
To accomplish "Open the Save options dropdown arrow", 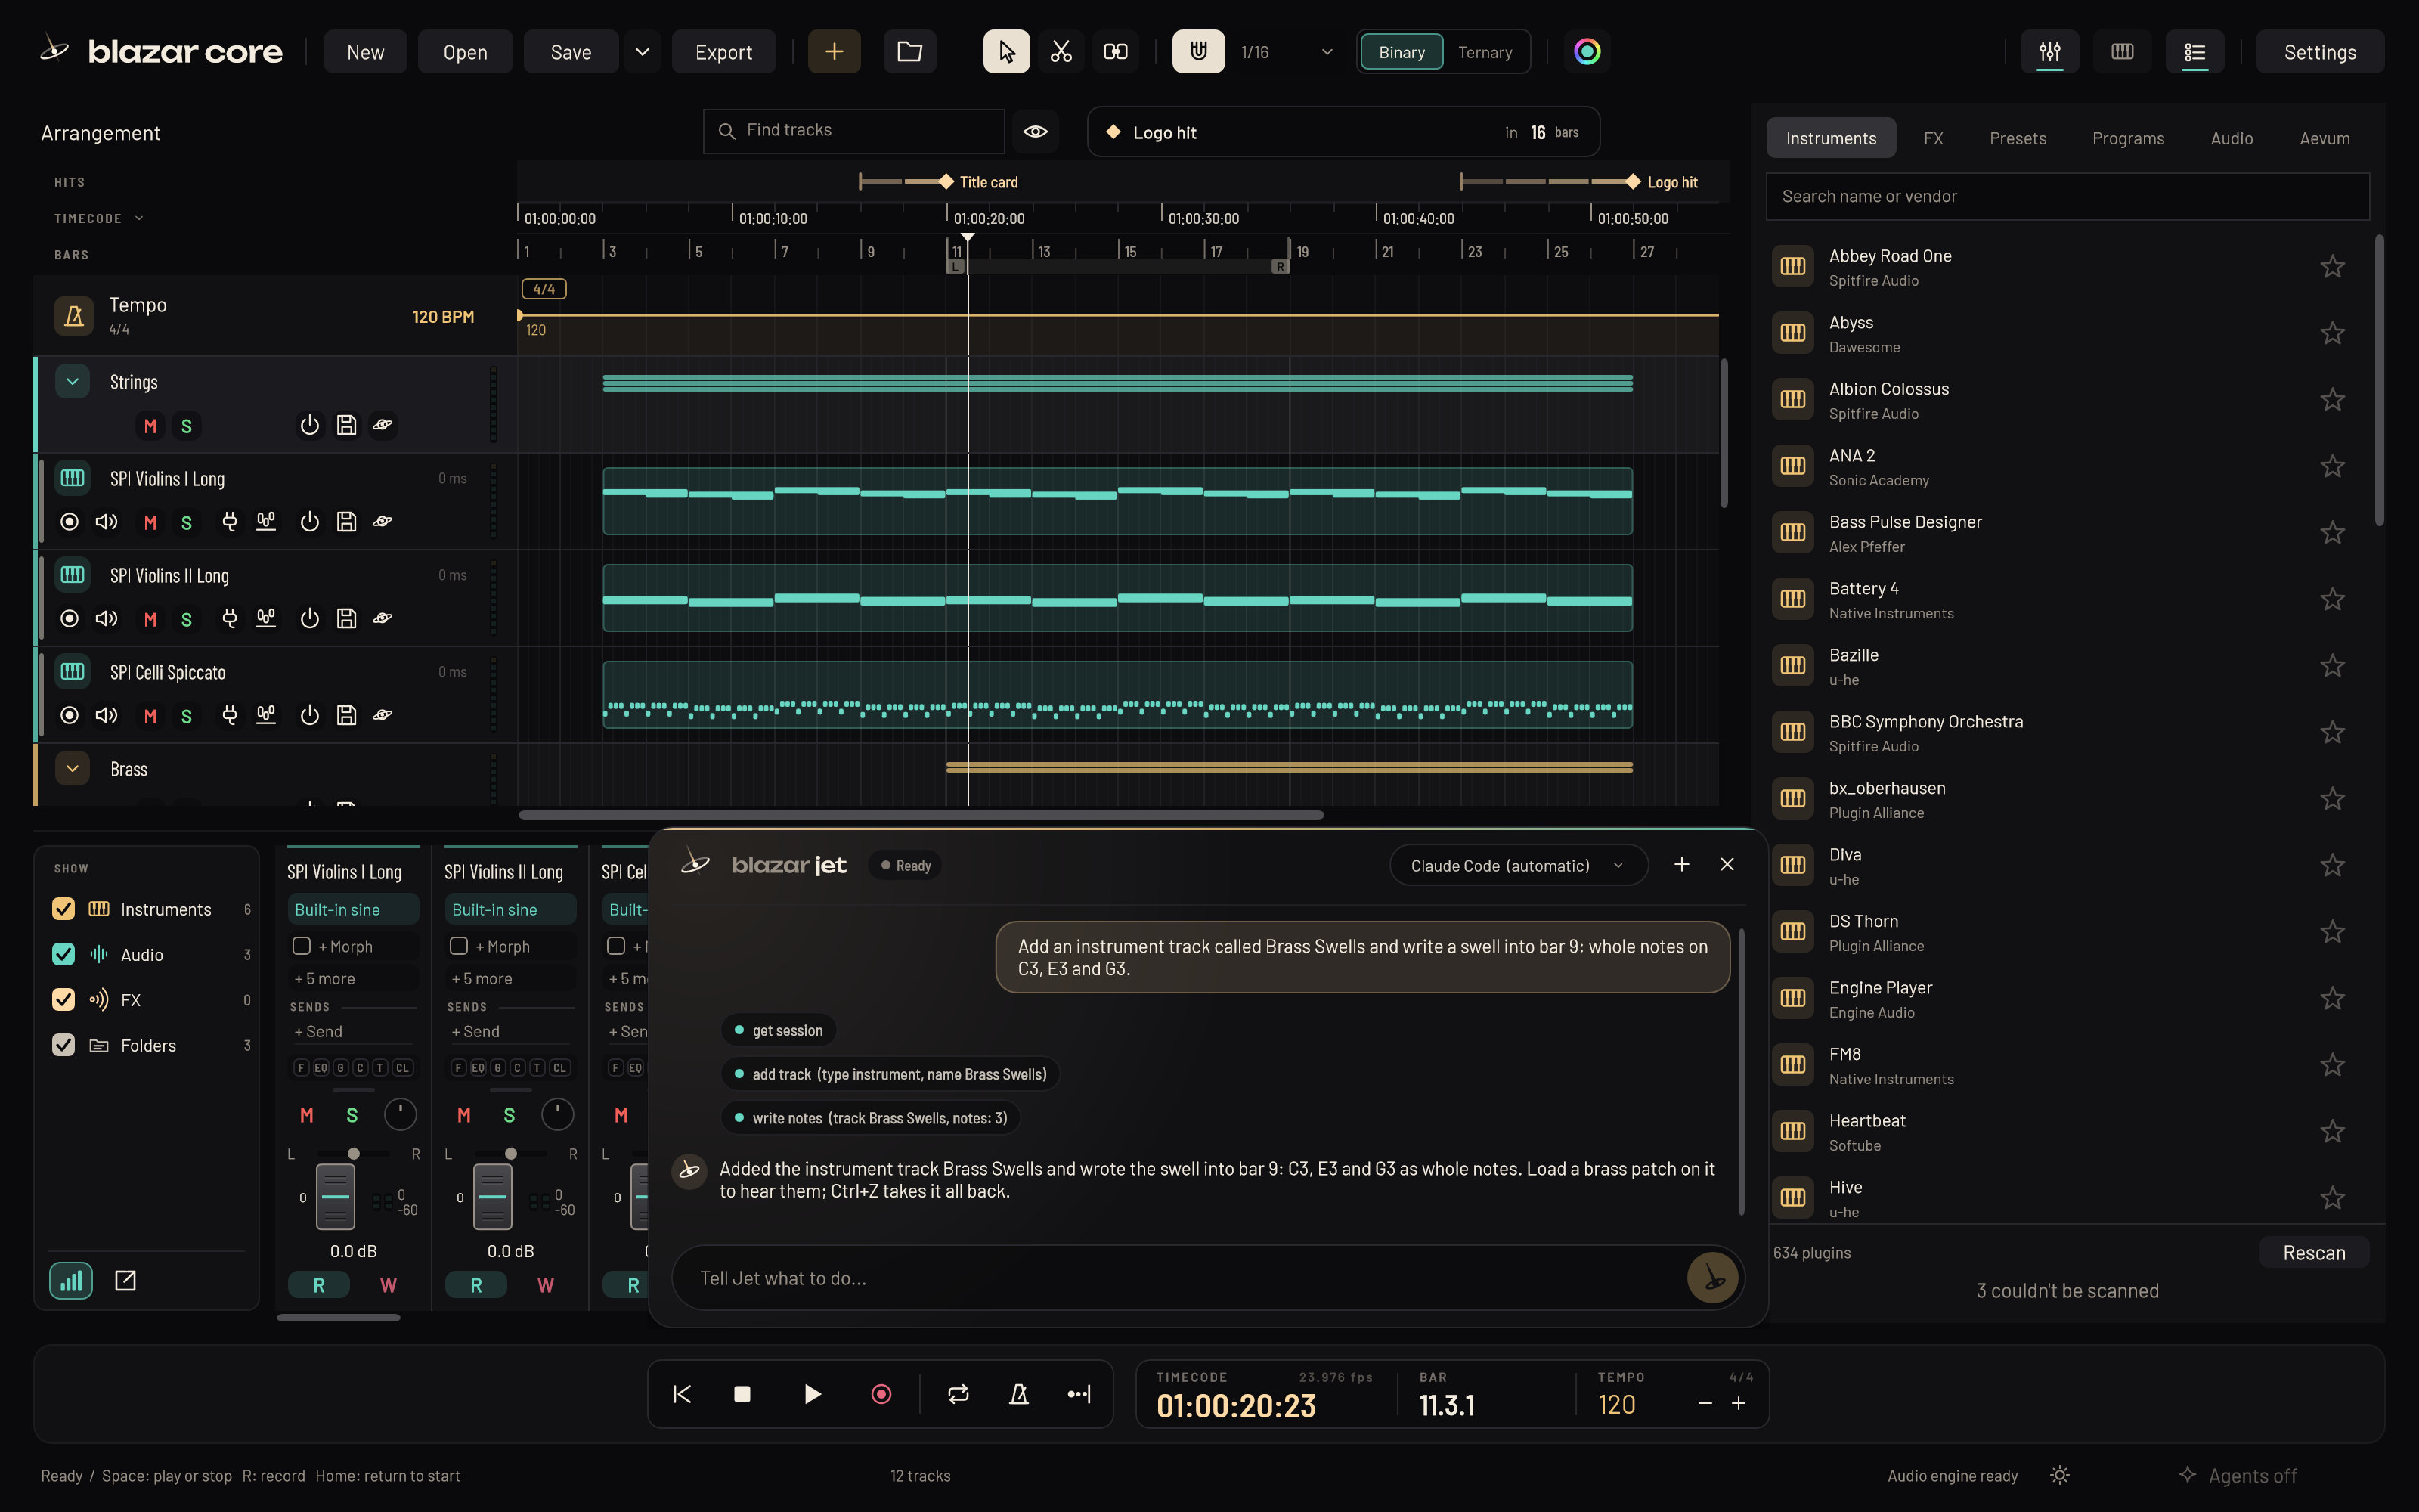I will [643, 52].
